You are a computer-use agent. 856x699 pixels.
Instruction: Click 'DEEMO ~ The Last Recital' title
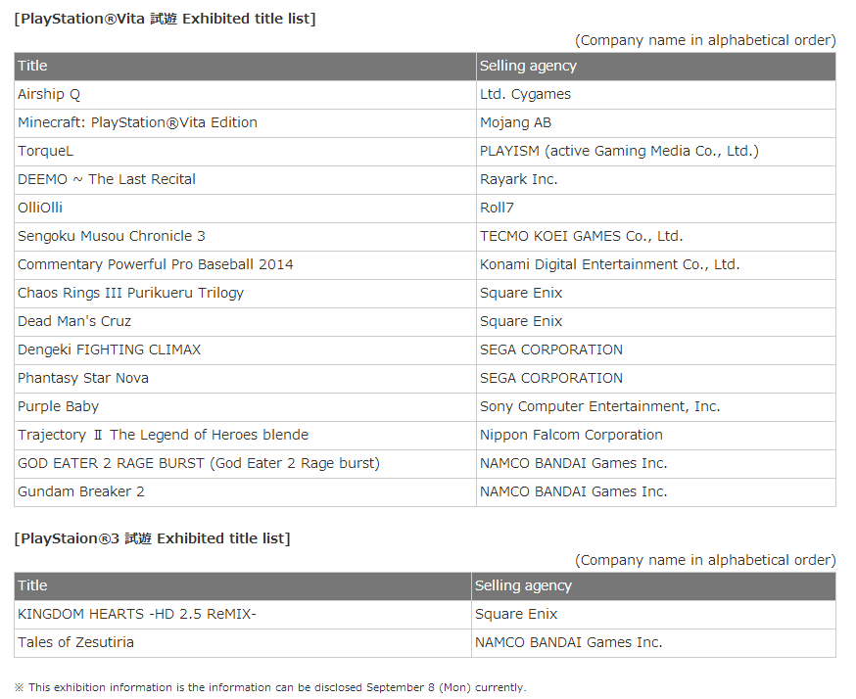tap(245, 179)
